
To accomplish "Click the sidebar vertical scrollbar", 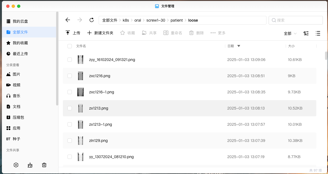I will point(57,59).
